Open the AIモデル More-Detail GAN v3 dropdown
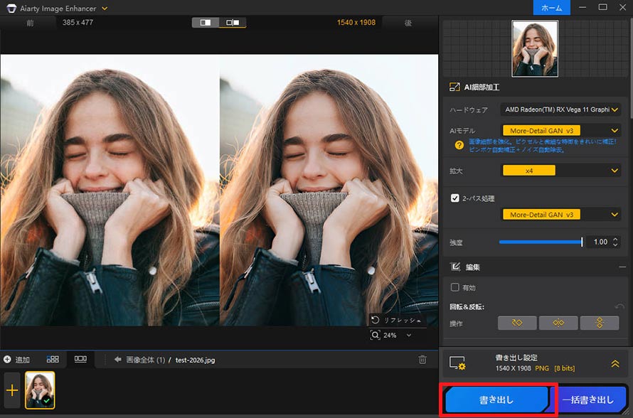Screen dimensions: 633x418 tap(560, 130)
